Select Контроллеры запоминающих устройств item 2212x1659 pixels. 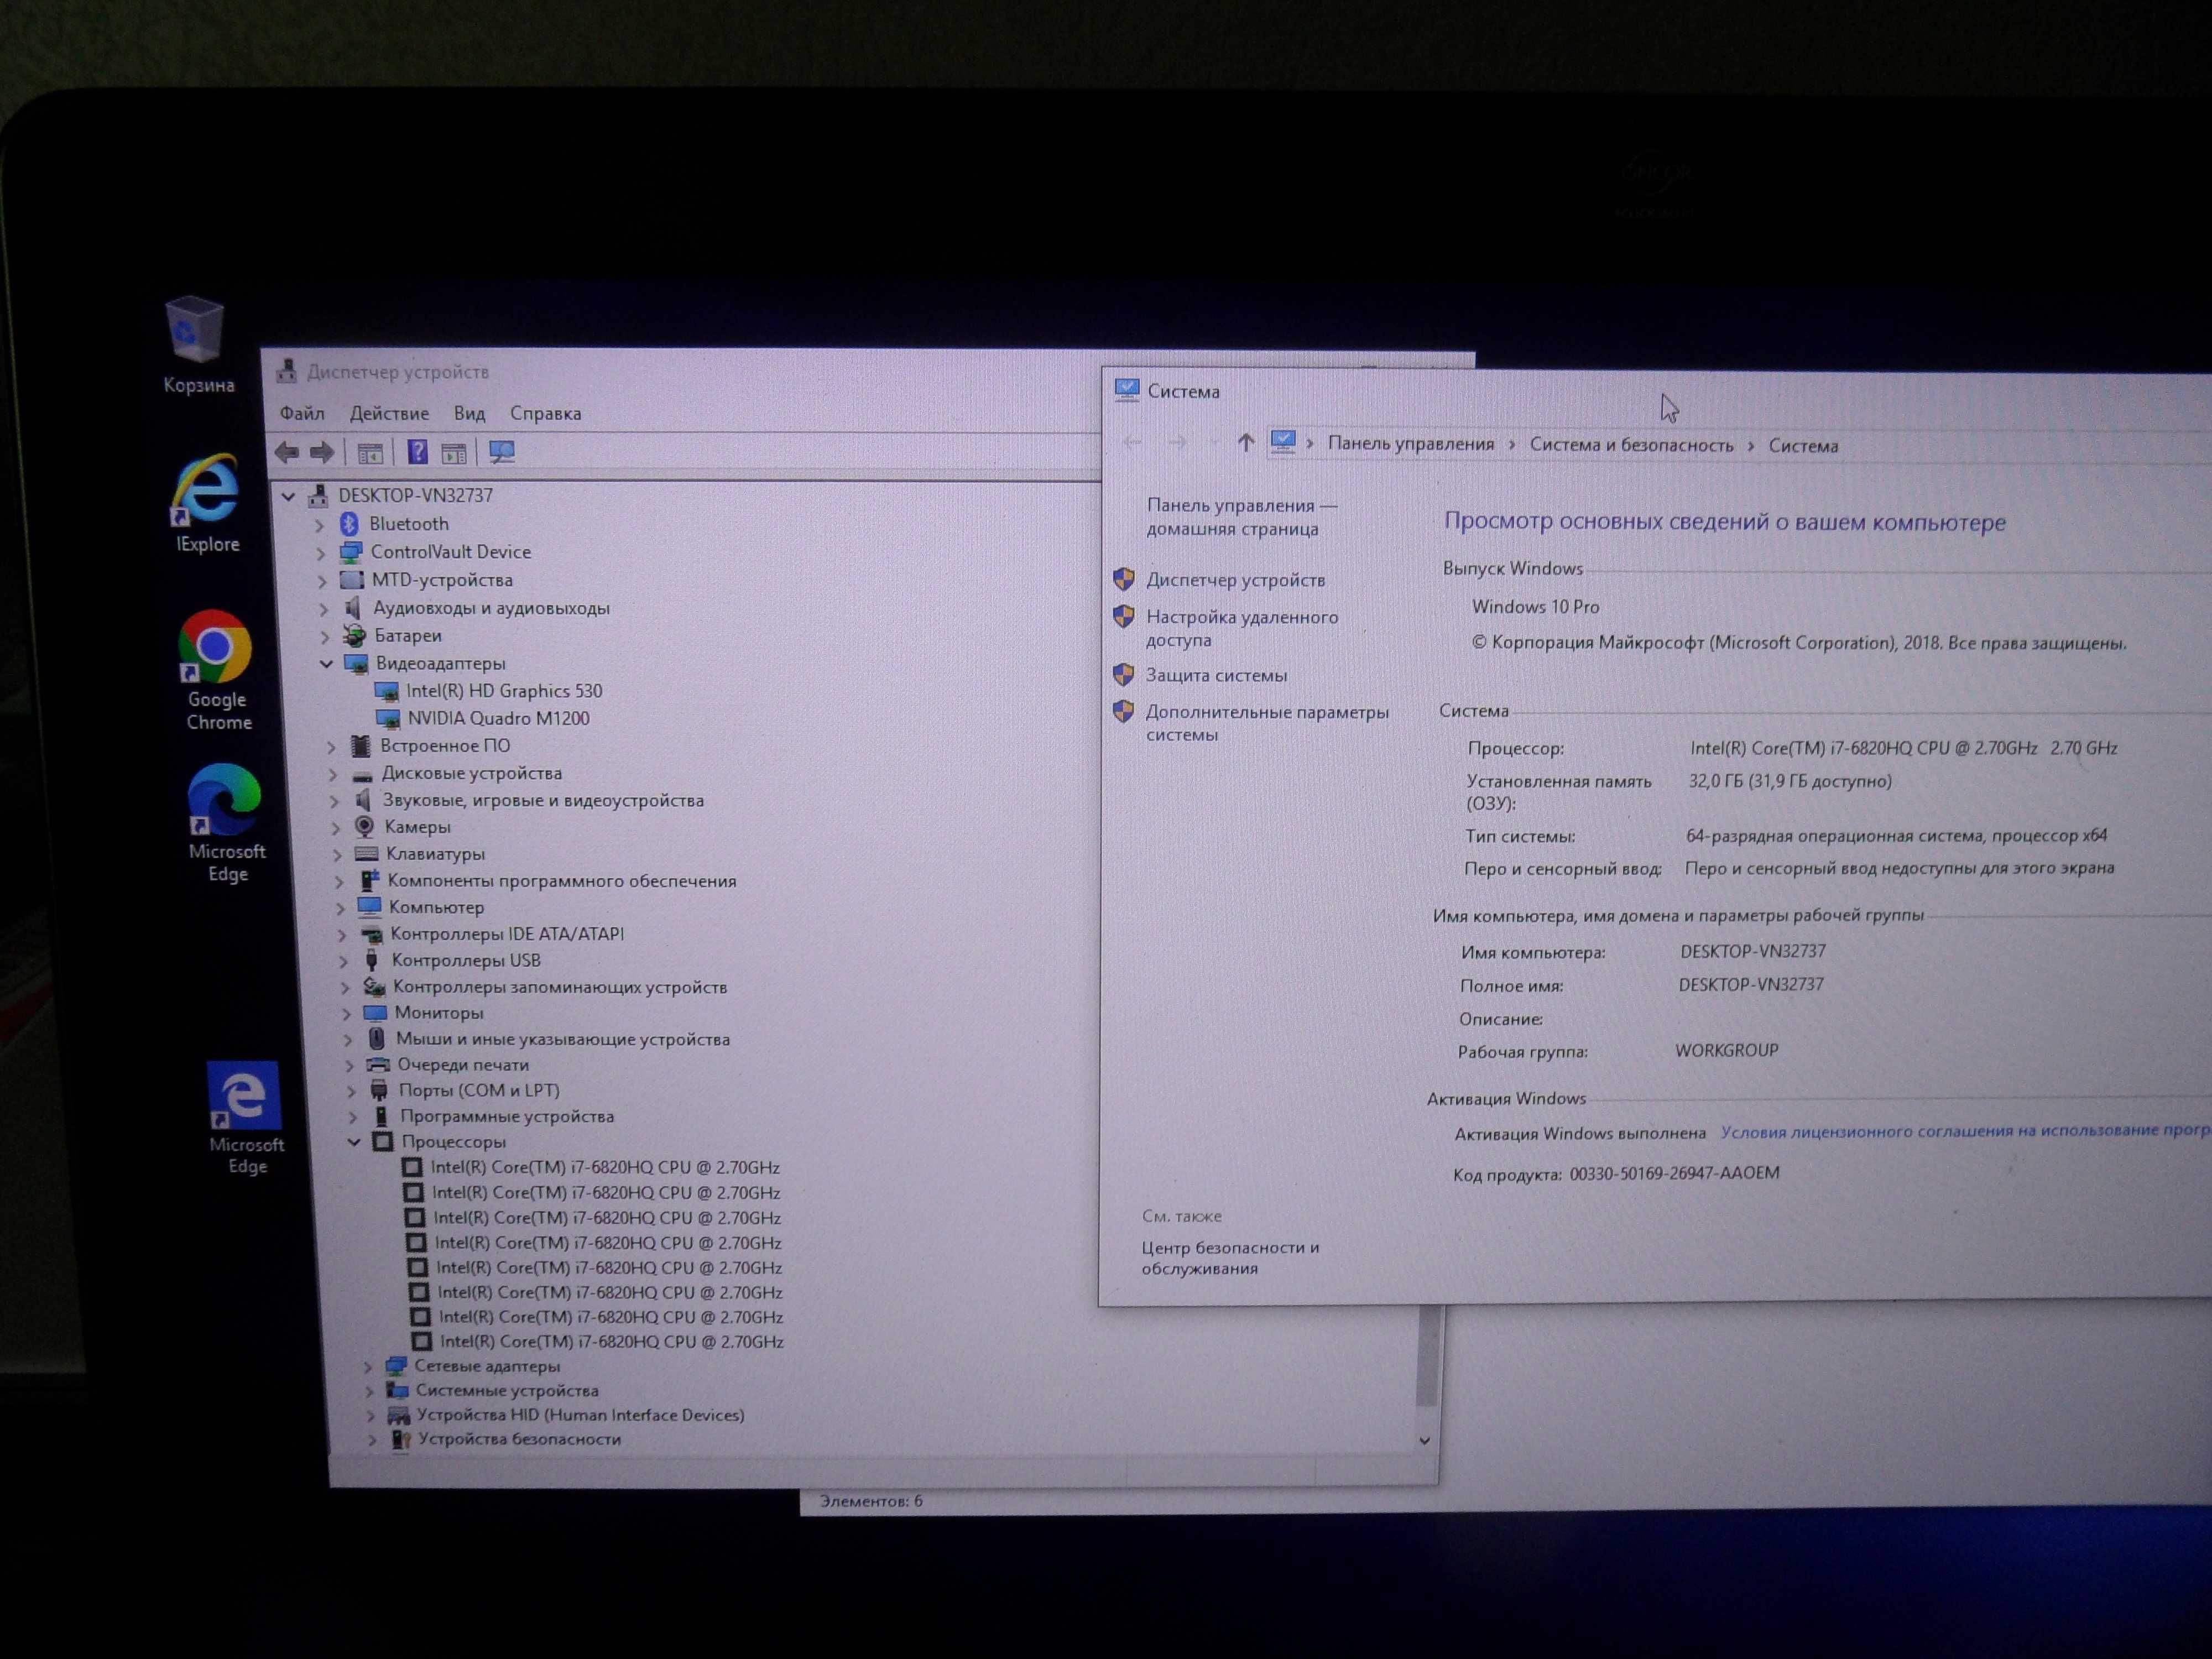point(559,987)
